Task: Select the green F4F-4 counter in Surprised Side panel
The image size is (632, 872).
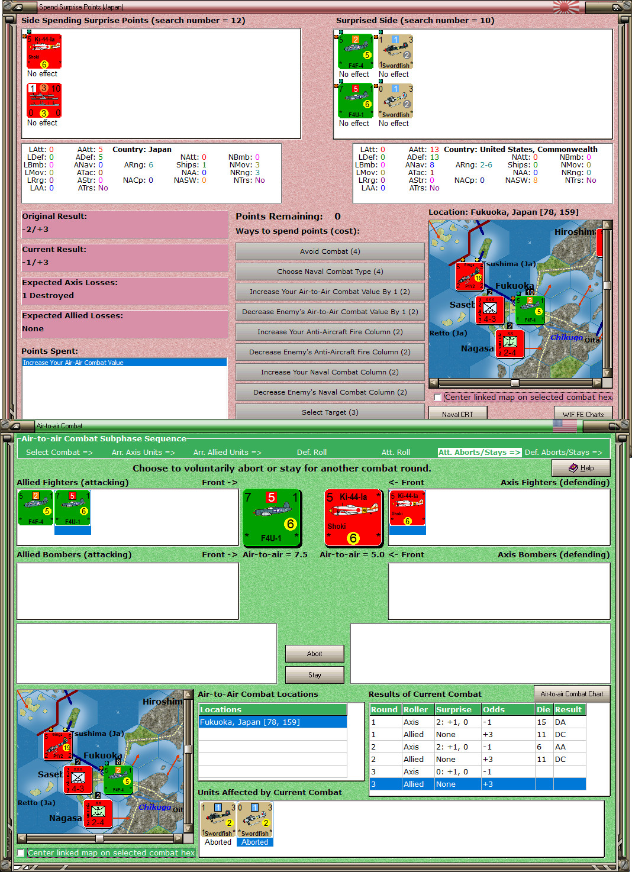Action: (356, 52)
